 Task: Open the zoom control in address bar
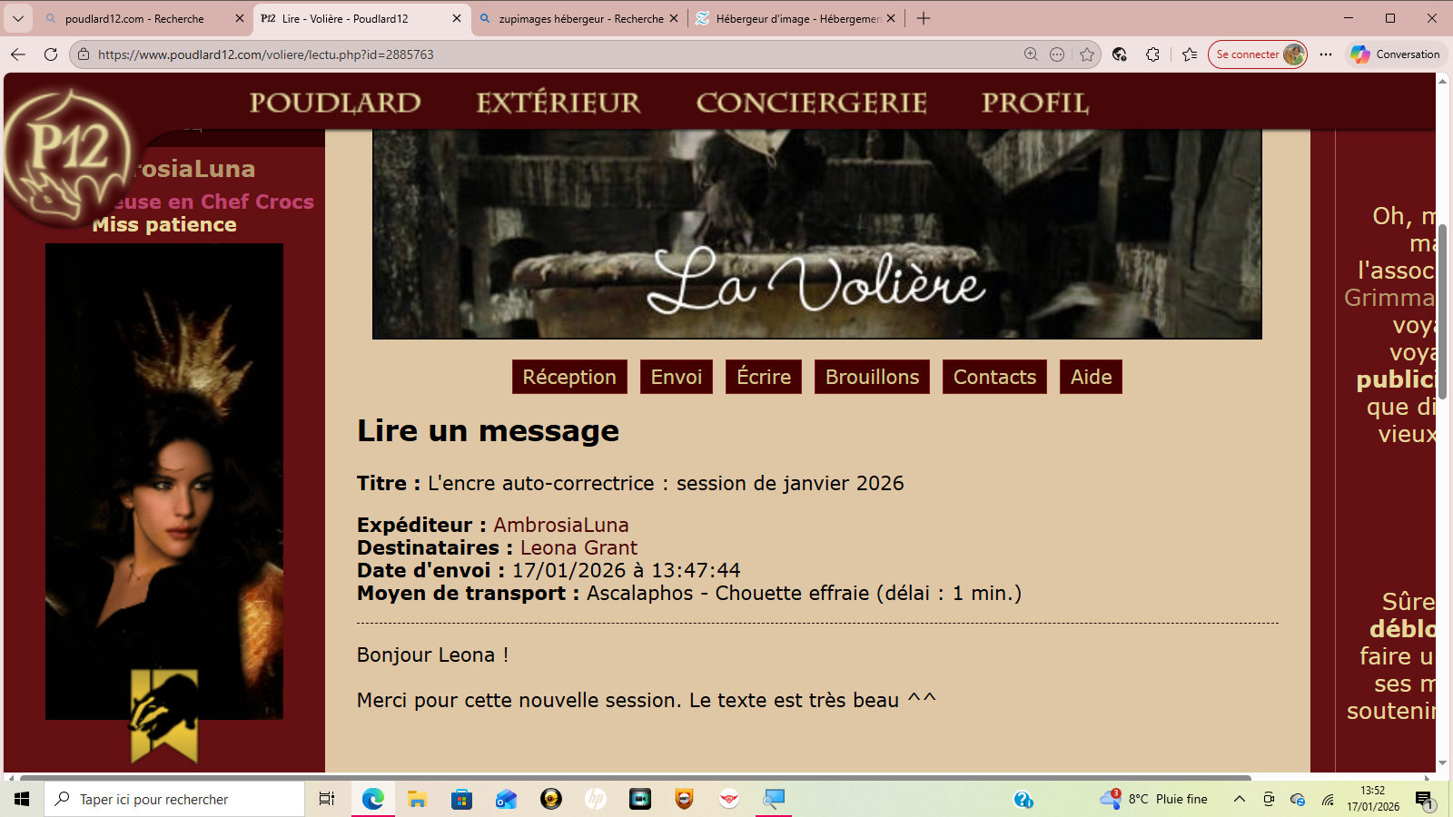pyautogui.click(x=1031, y=54)
